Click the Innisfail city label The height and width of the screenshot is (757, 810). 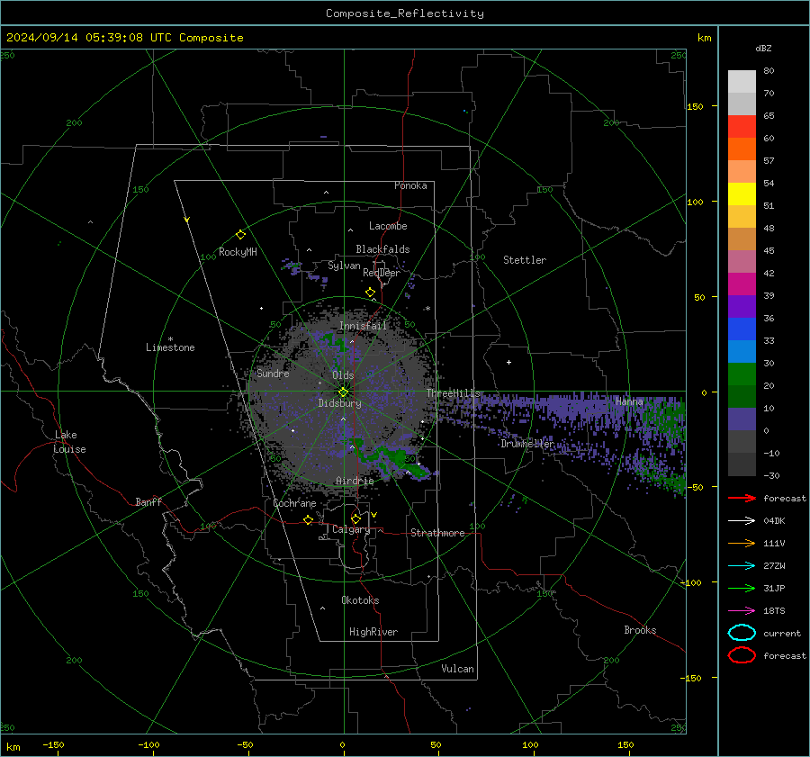pos(363,326)
